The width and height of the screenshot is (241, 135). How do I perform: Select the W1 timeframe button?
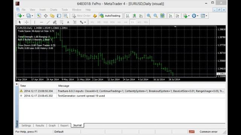click(x=139, y=22)
